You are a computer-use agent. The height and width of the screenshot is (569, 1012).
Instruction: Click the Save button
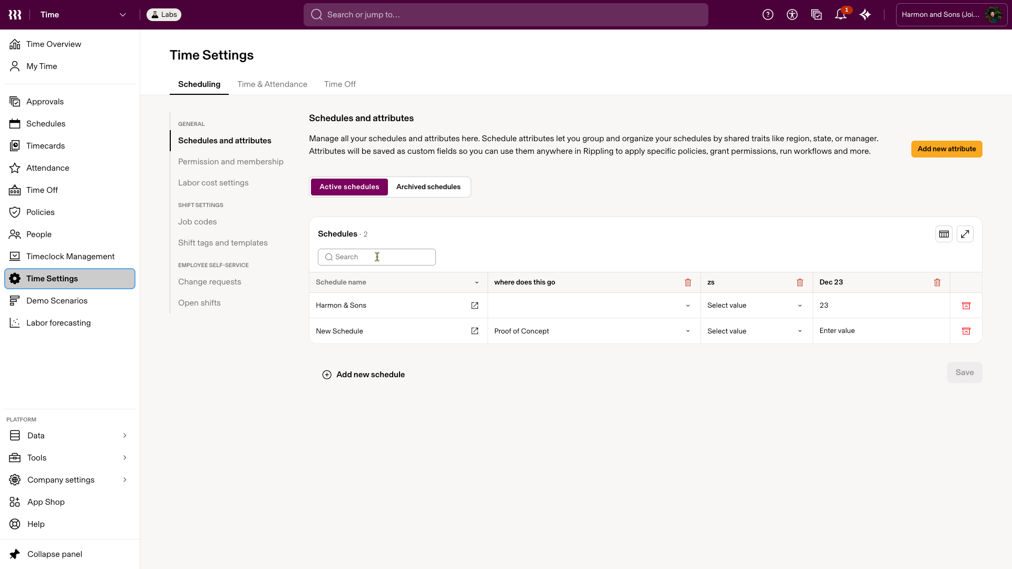click(965, 372)
